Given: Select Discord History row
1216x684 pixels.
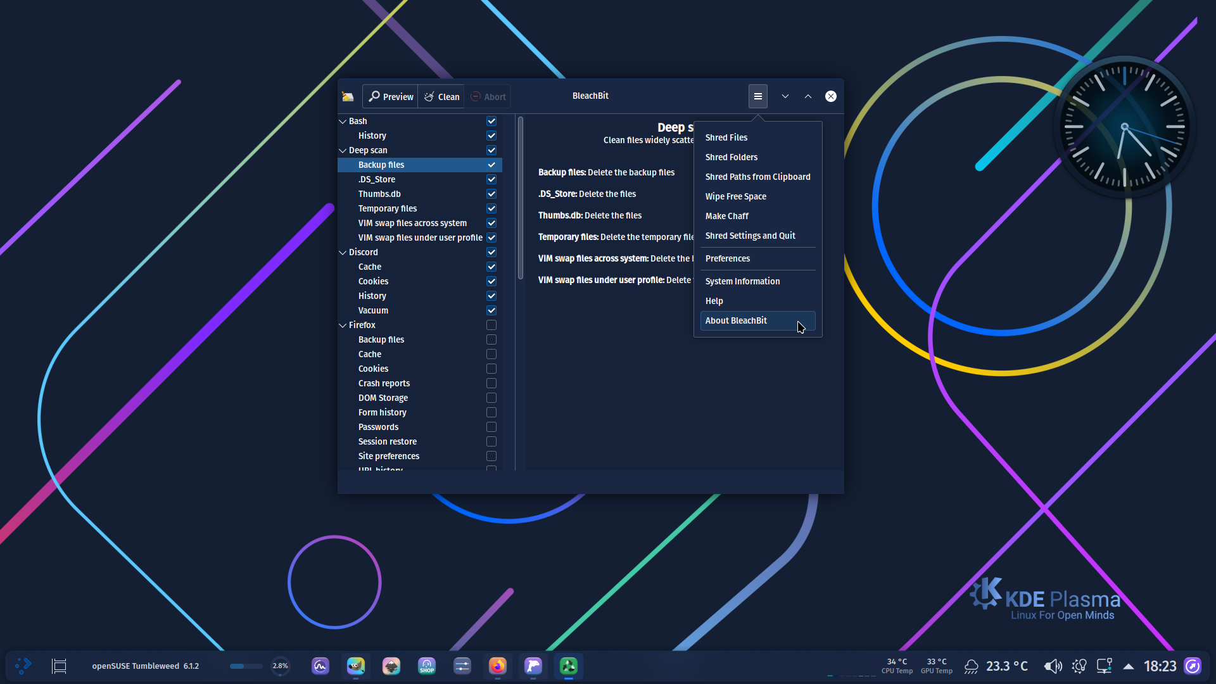Looking at the screenshot, I should tap(420, 296).
